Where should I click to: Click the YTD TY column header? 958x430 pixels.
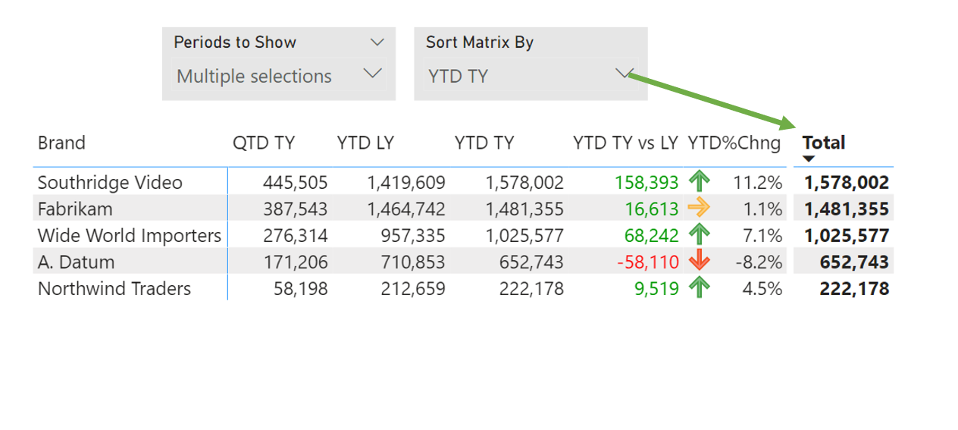click(x=484, y=143)
